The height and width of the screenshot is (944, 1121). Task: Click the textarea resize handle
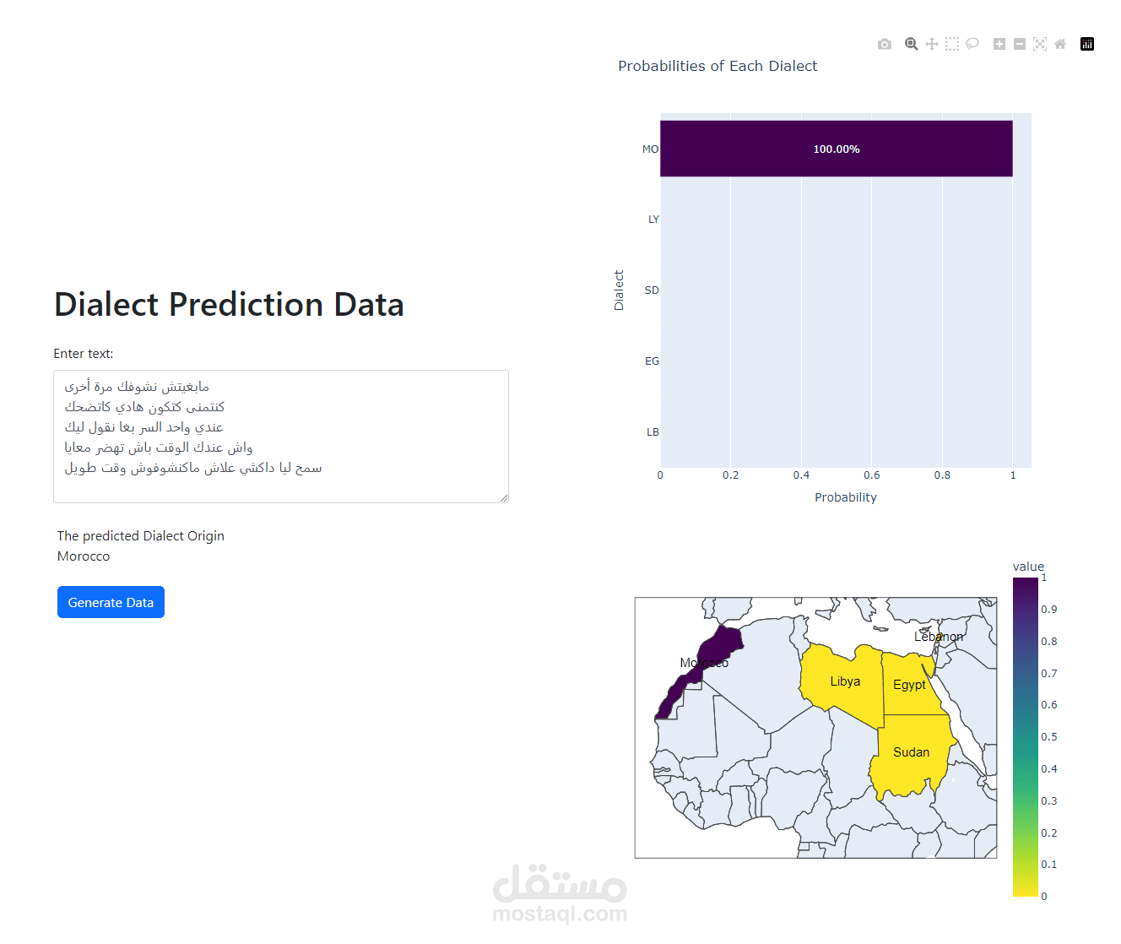point(504,498)
